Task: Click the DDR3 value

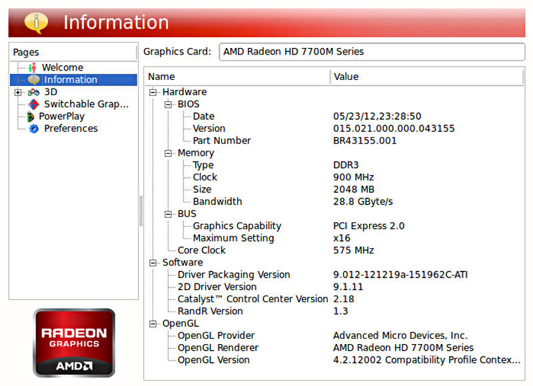Action: tap(346, 165)
